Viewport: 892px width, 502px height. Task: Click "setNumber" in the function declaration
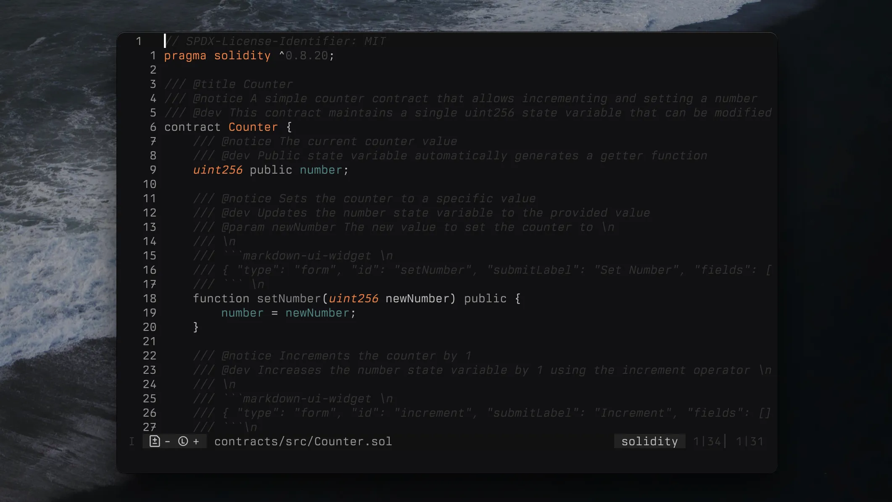point(289,299)
